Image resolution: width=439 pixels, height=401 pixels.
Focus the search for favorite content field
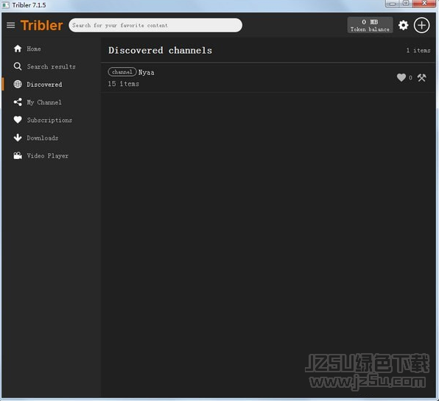tap(155, 26)
